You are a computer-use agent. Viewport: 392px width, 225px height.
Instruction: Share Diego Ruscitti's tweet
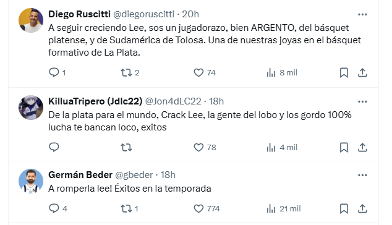362,72
